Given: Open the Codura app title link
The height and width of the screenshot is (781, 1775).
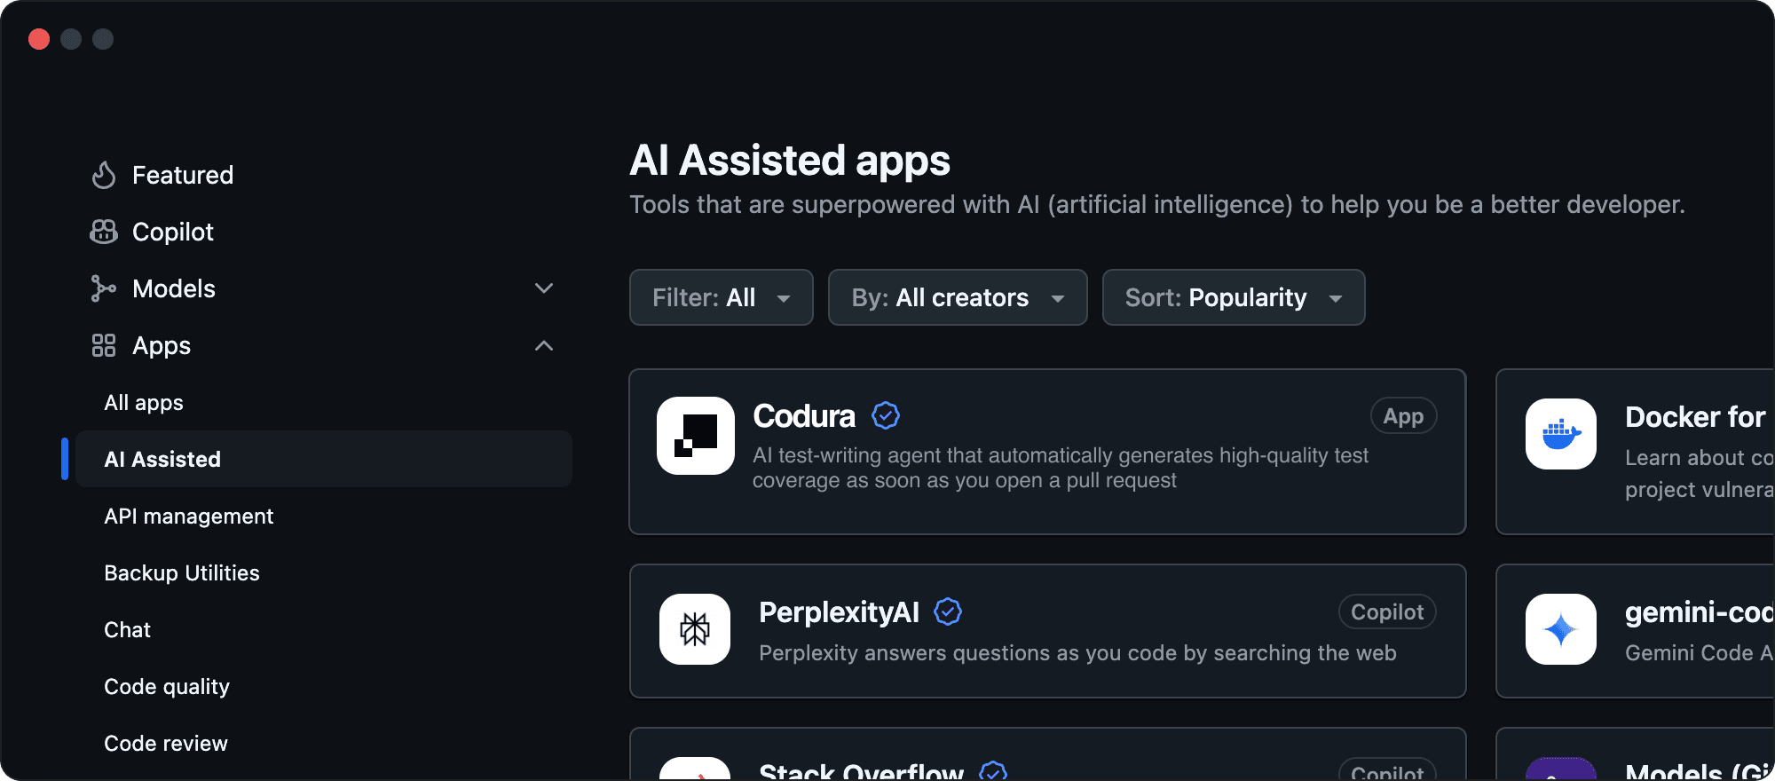Looking at the screenshot, I should point(804,415).
